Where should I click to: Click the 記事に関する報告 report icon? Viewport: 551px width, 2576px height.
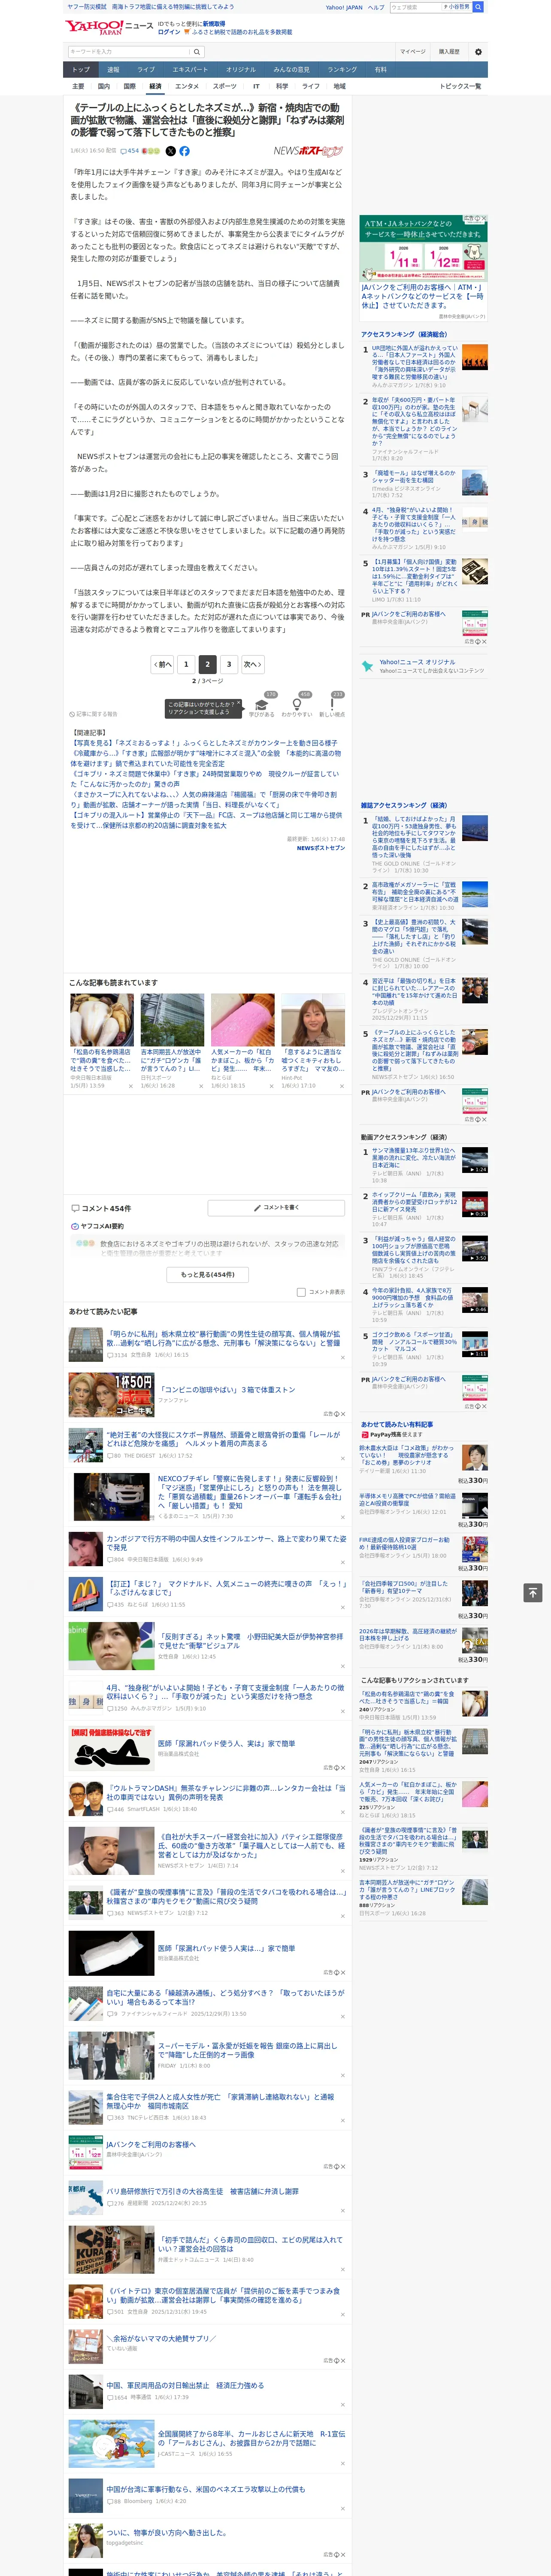click(94, 714)
